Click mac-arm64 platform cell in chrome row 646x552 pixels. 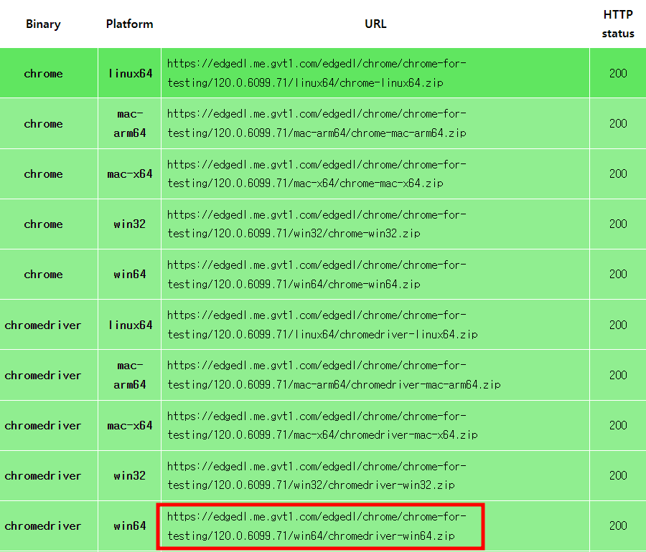click(x=130, y=123)
